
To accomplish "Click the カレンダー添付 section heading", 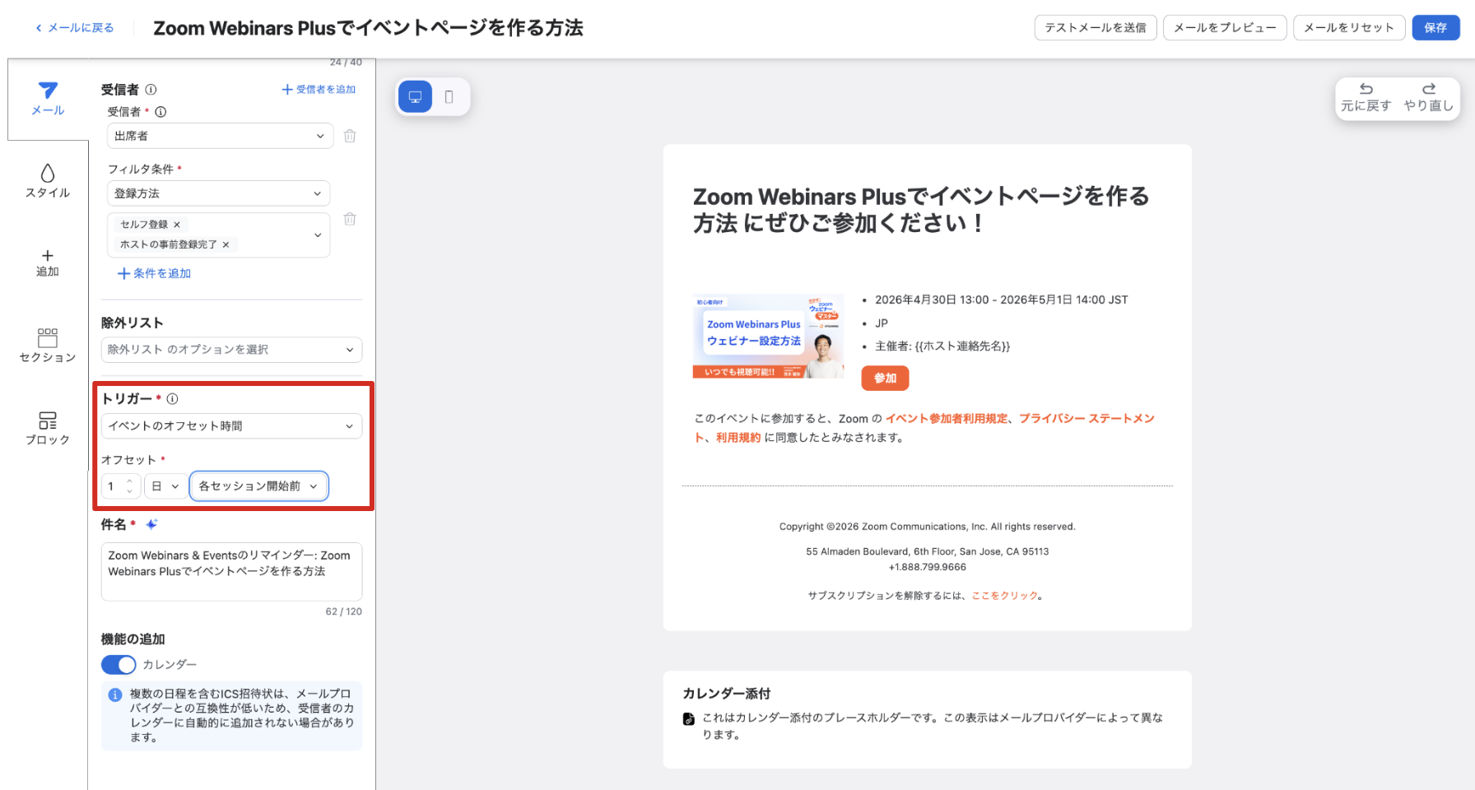I will click(727, 694).
